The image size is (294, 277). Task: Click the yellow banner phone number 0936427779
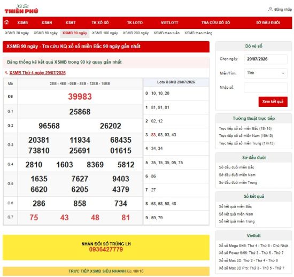tap(106, 249)
